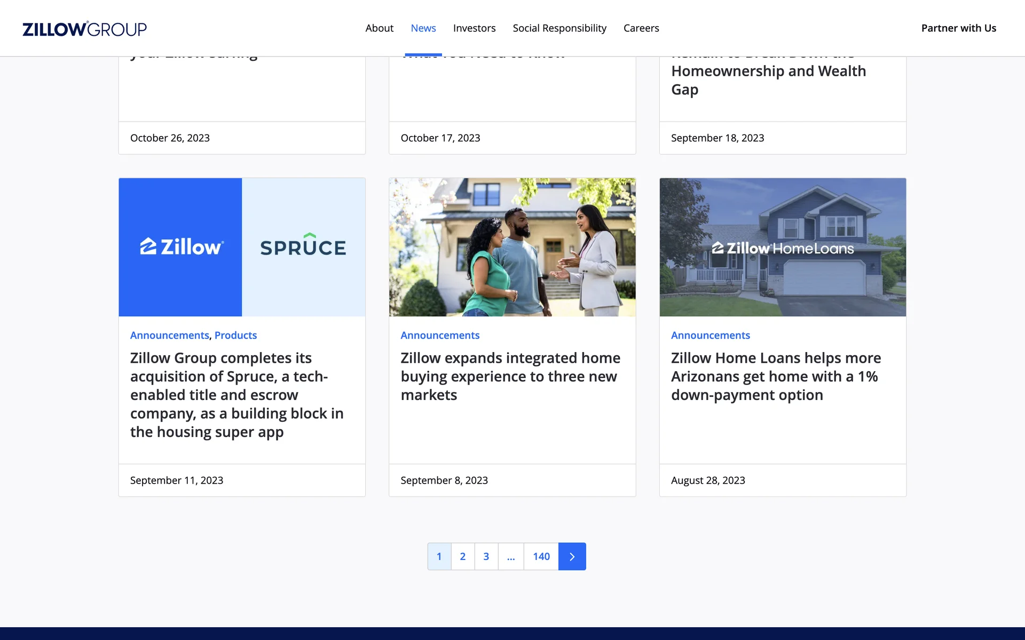The width and height of the screenshot is (1025, 640).
Task: Open the Investors menu item
Action: coord(474,28)
